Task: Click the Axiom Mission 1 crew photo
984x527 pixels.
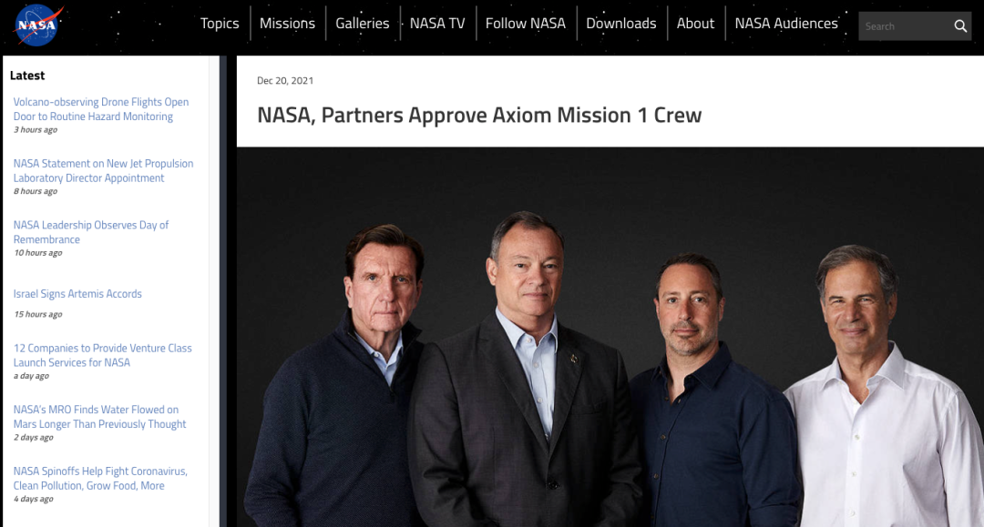Action: (x=610, y=337)
